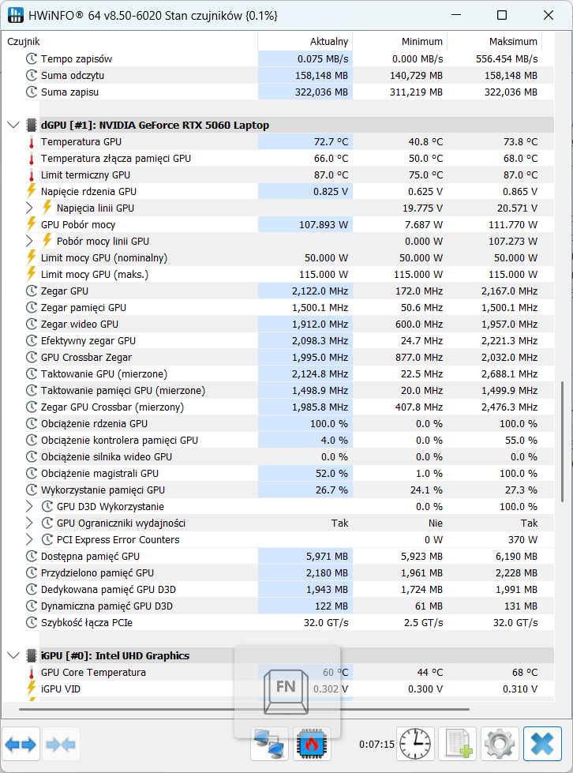Expand the PCI Express Error Counters row
573x773 pixels.
coord(29,540)
